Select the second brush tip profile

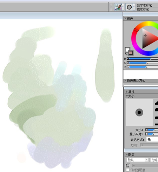pyautogui.click(x=157, y=110)
